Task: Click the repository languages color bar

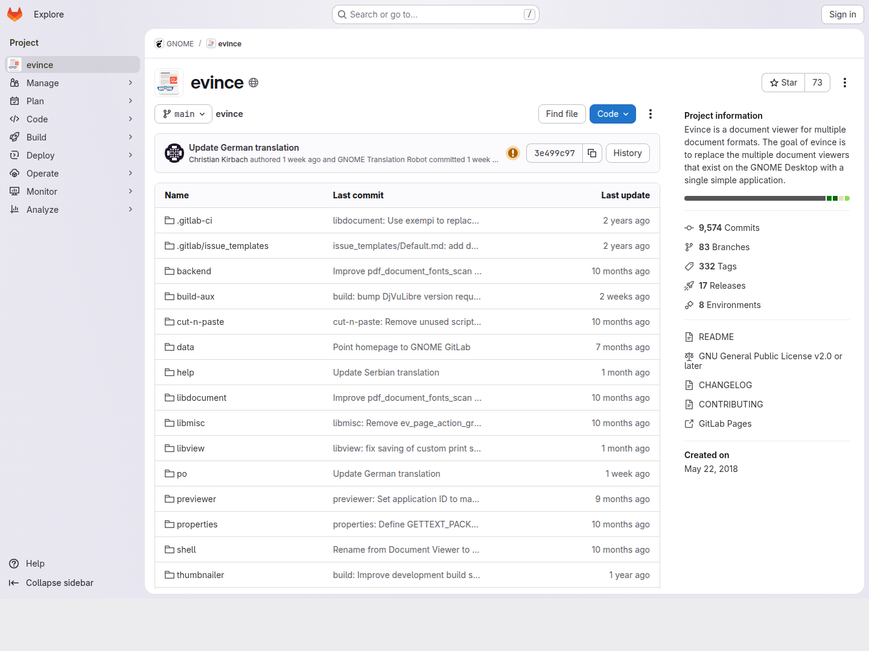Action: (767, 198)
